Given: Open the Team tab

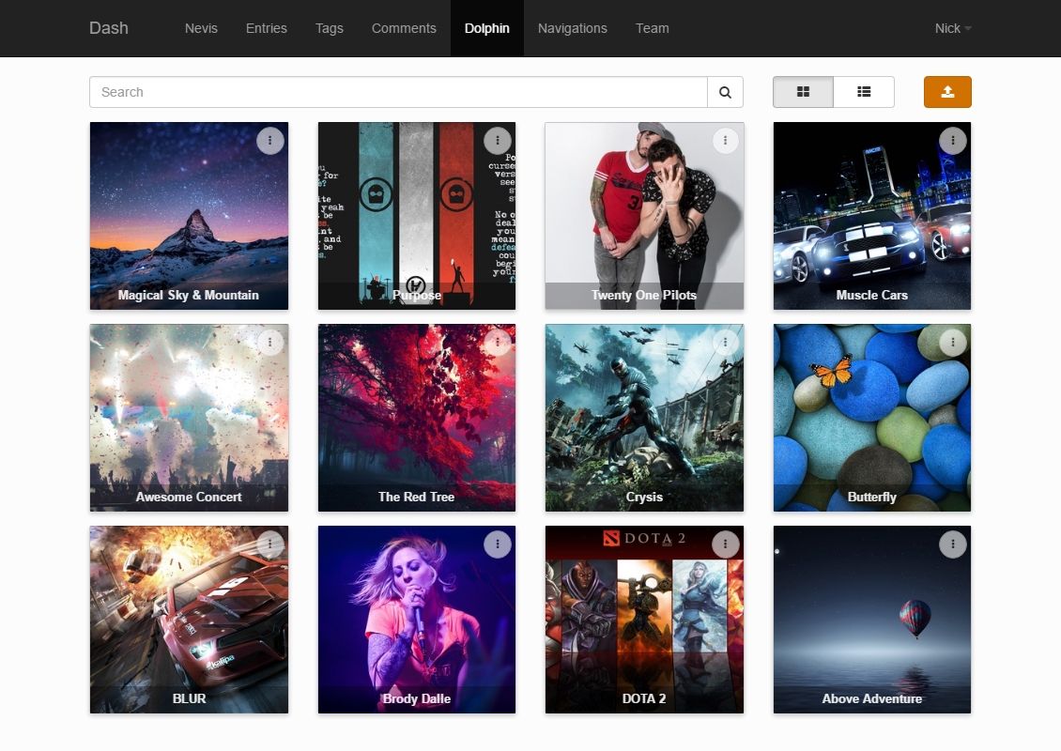Looking at the screenshot, I should click(653, 28).
